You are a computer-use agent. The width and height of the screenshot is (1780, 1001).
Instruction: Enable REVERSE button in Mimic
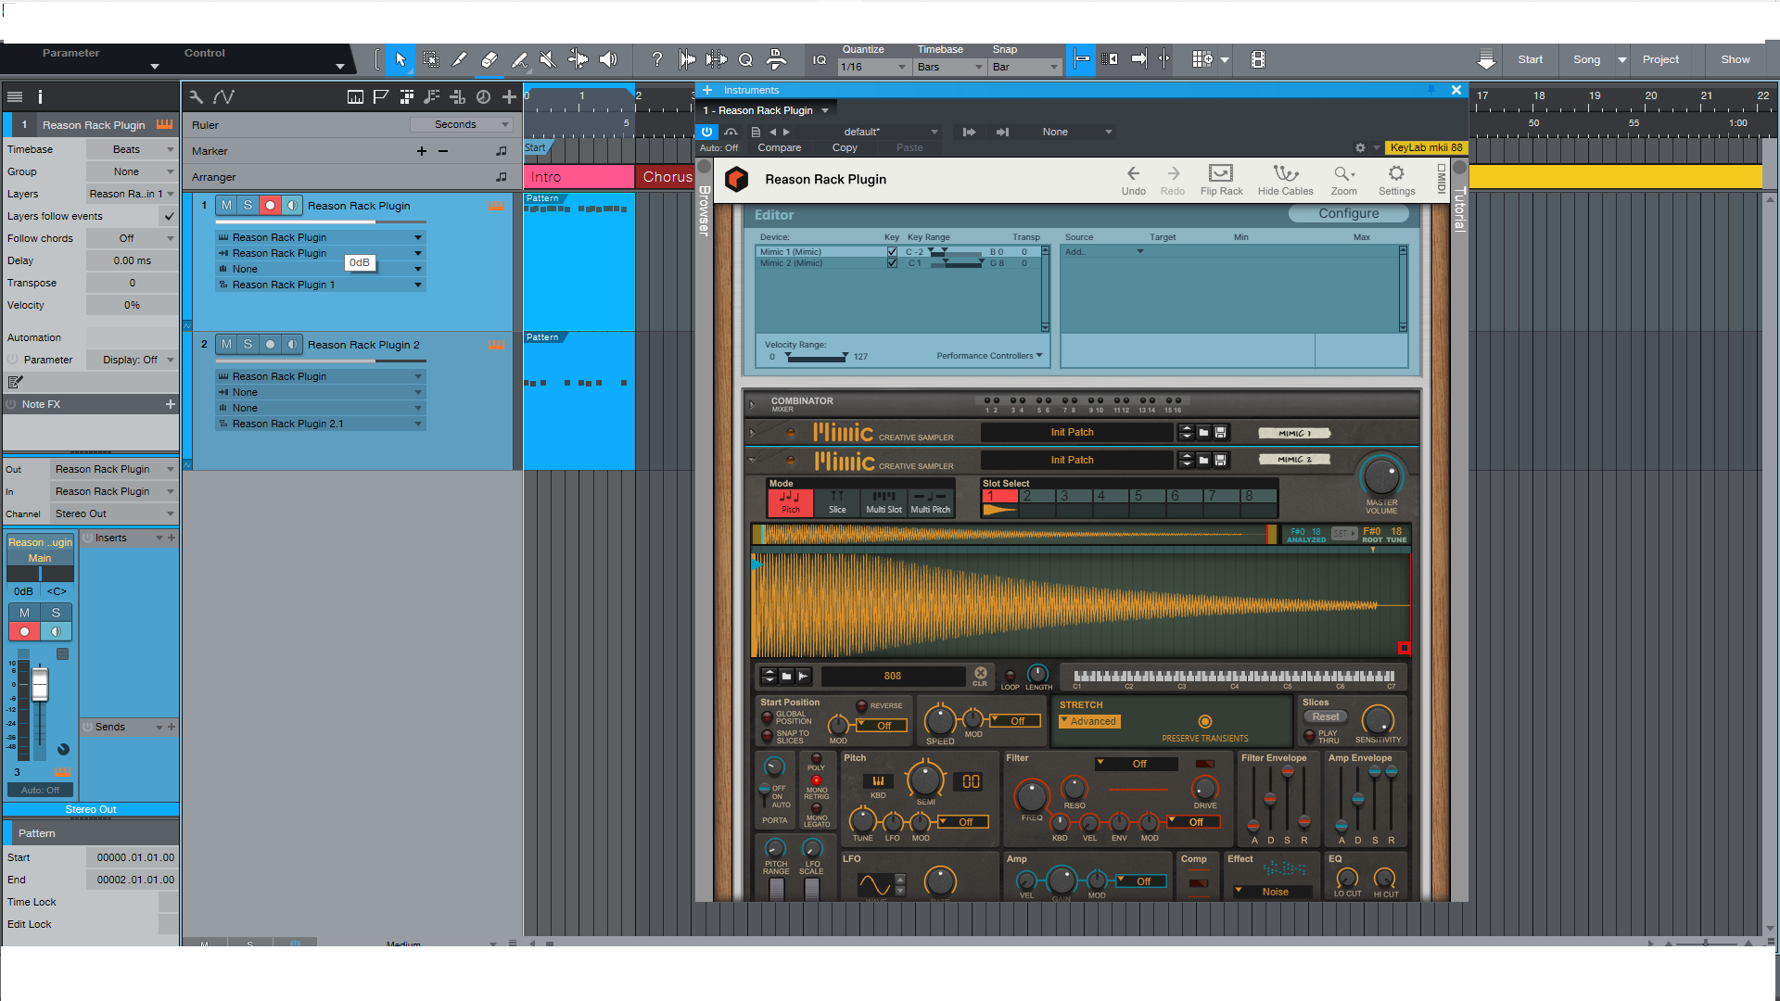click(x=861, y=705)
